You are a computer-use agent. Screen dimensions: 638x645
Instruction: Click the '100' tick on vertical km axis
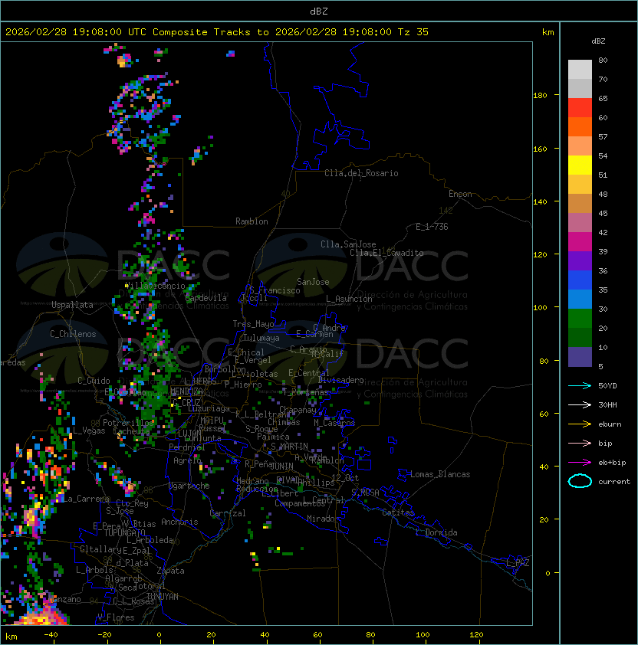point(540,308)
